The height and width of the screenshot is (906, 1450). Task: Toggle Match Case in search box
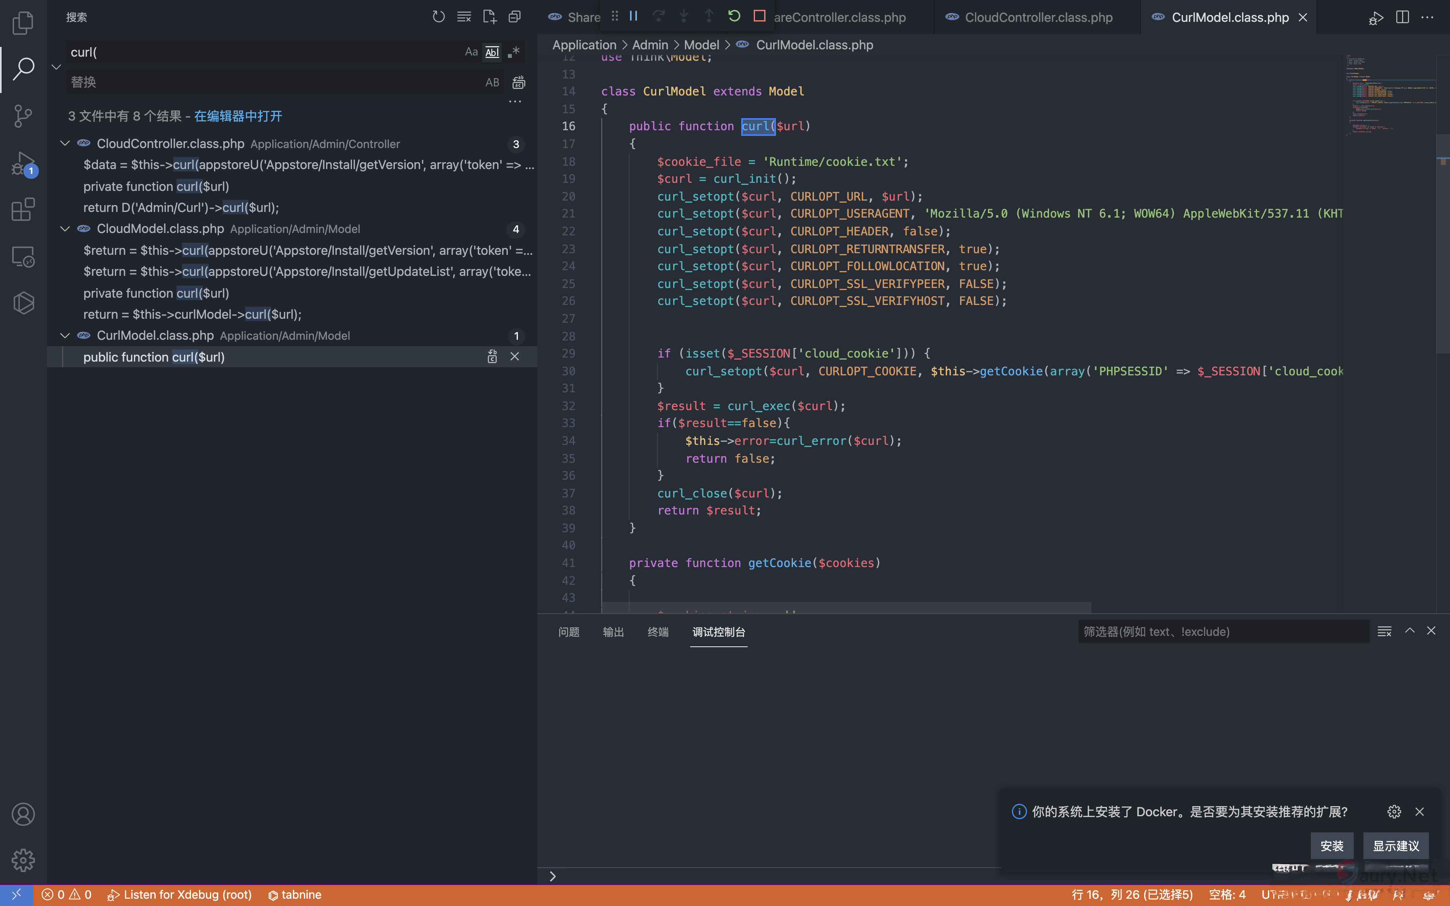tap(471, 52)
